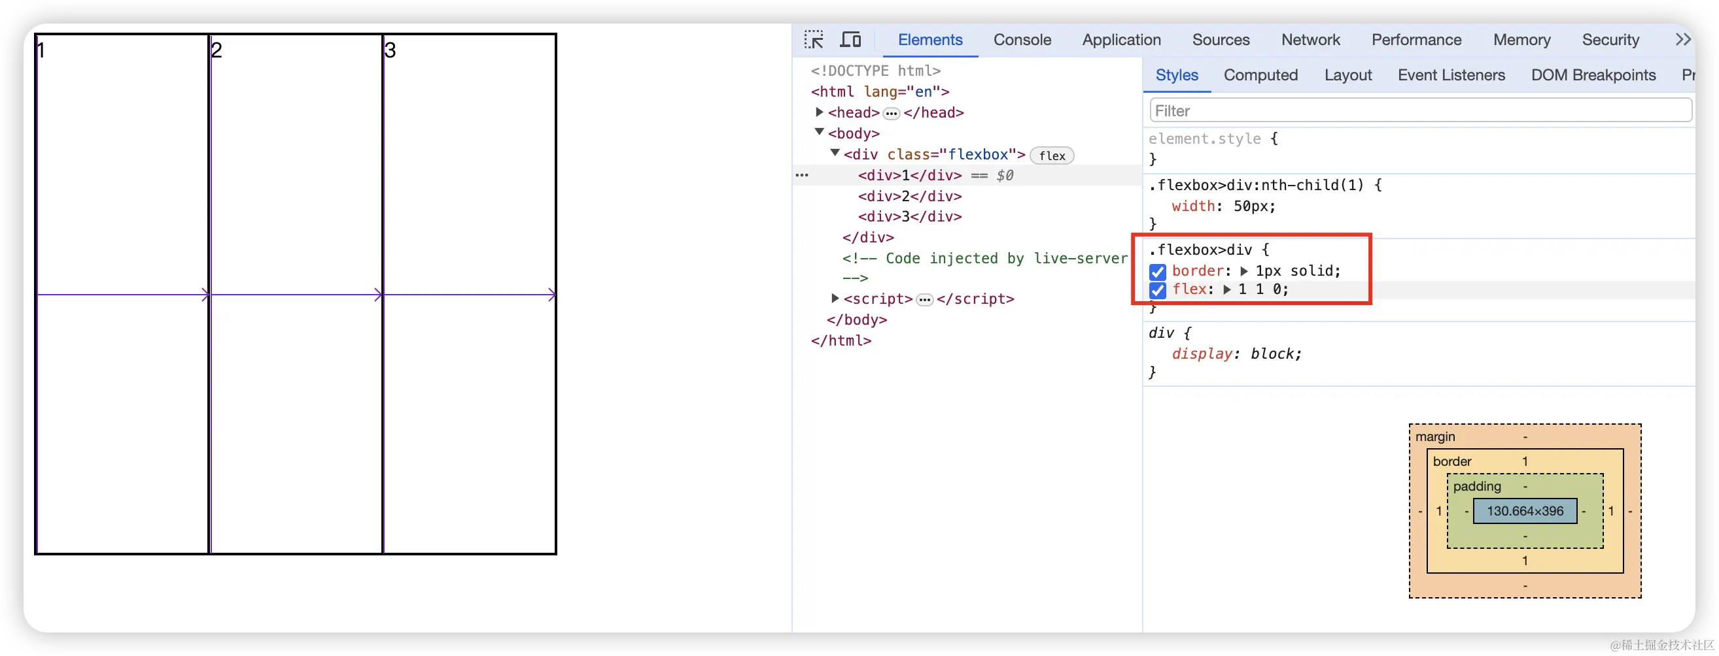Click the .flexbox>div selector
The image size is (1719, 656).
[1200, 250]
